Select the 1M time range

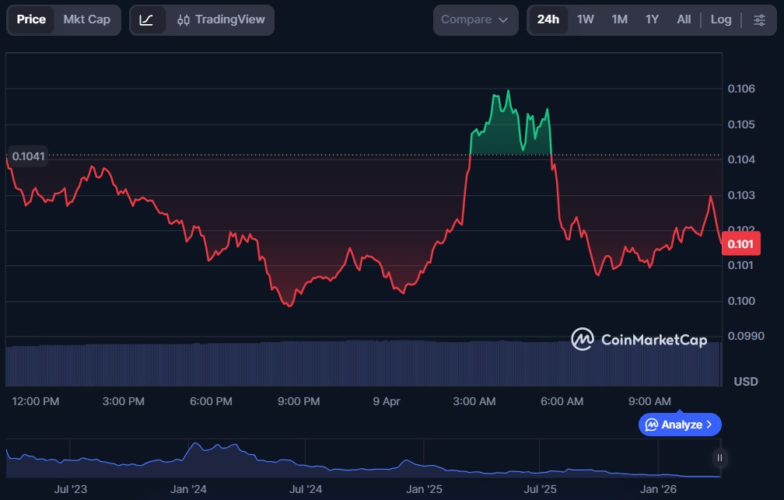619,19
